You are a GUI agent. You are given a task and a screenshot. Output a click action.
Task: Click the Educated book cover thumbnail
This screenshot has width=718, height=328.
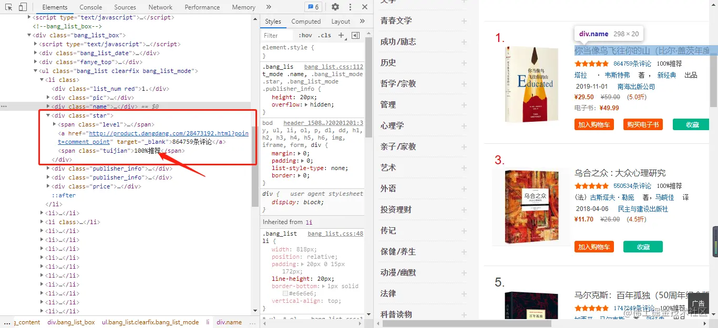tap(530, 83)
